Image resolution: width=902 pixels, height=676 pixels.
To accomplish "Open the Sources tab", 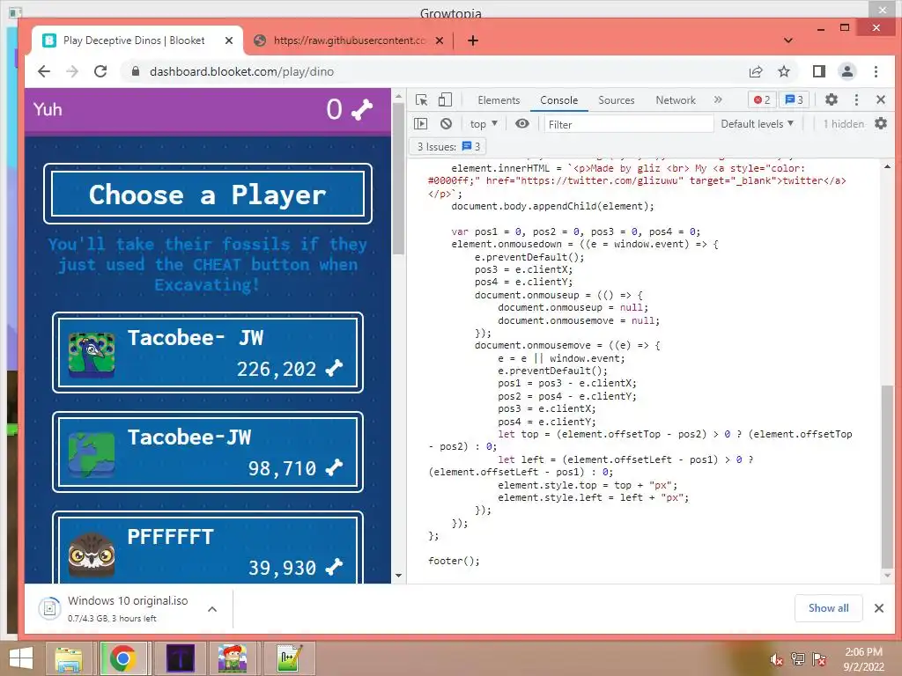I will [x=616, y=100].
